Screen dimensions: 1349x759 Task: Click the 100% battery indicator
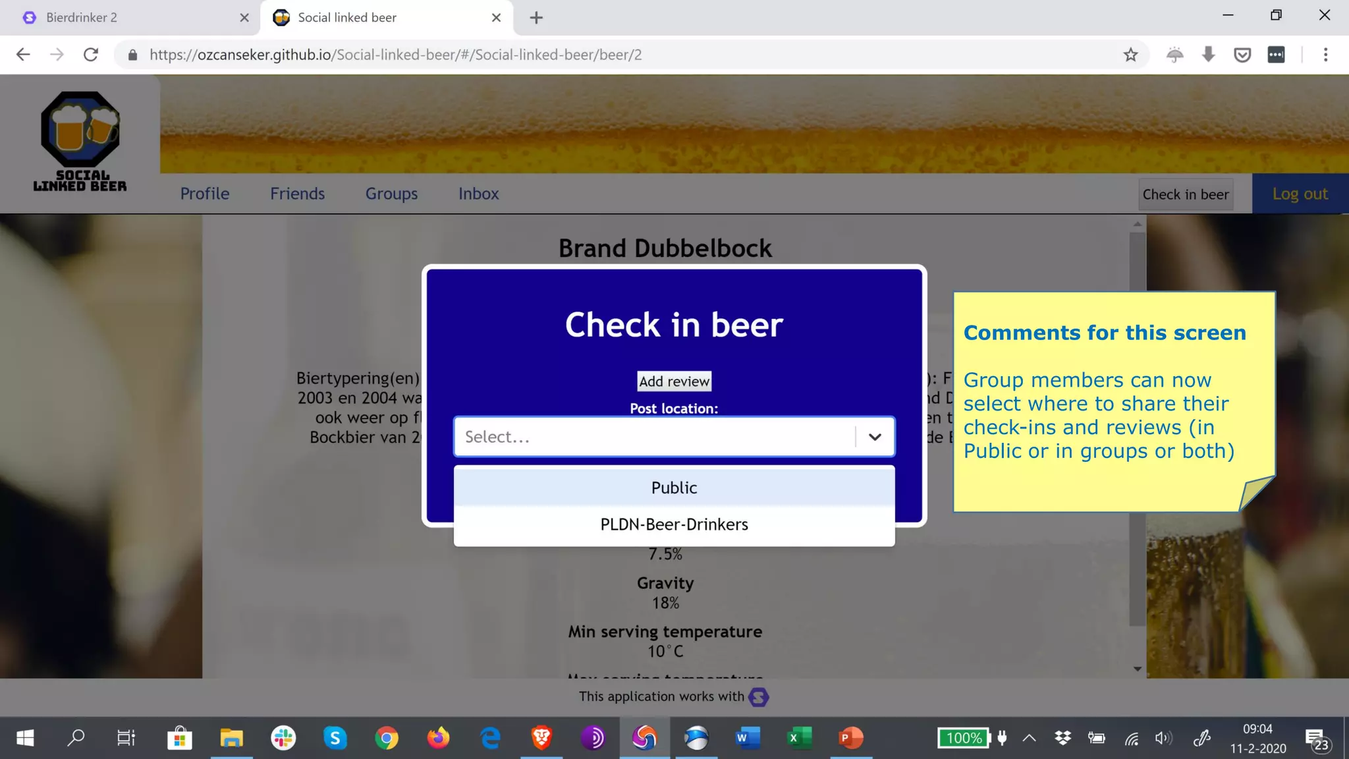click(x=964, y=738)
